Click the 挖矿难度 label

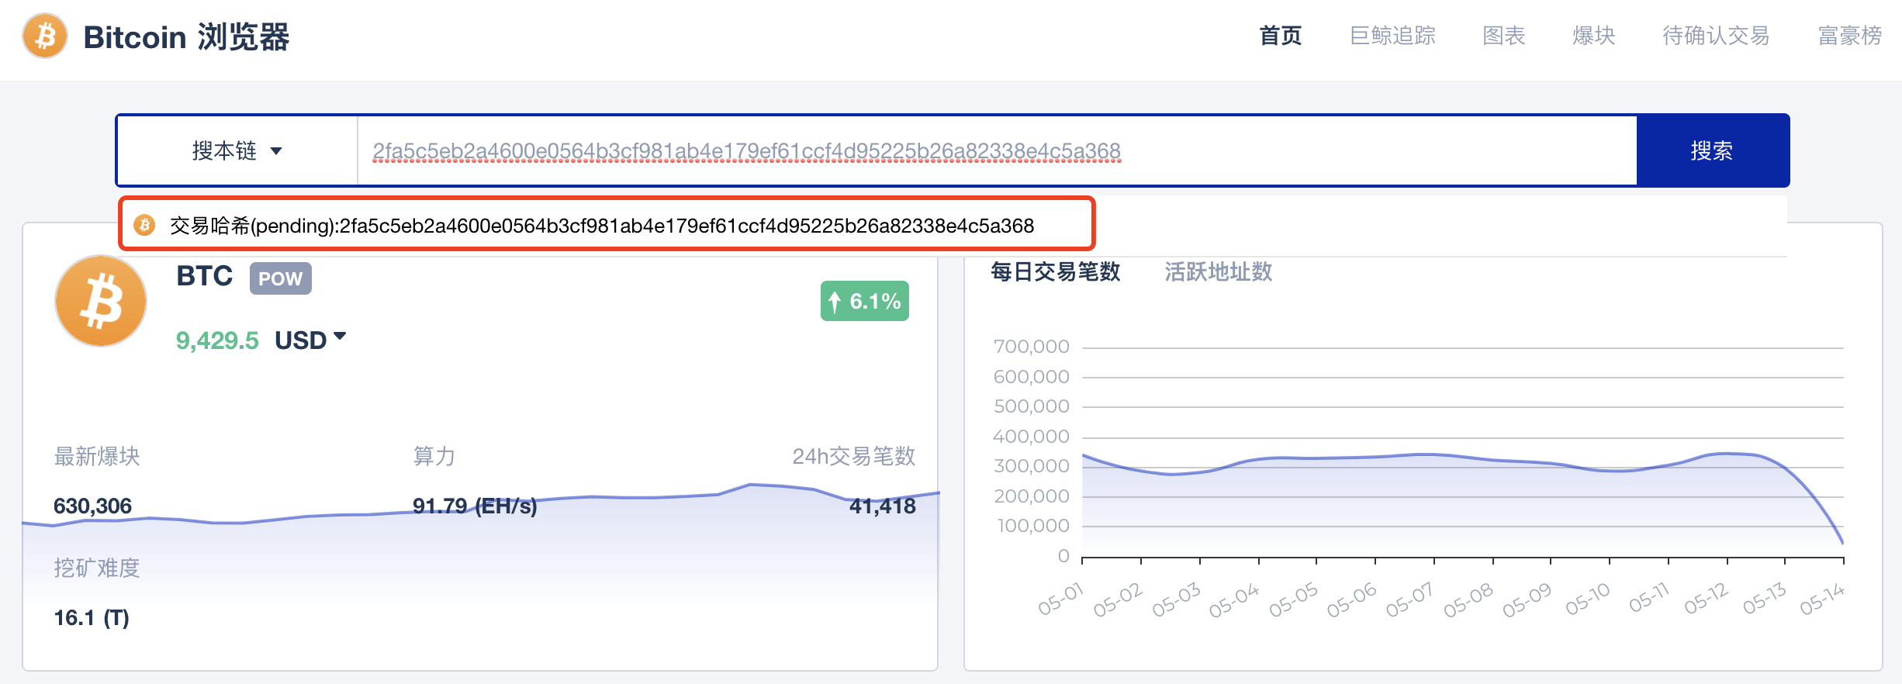(97, 568)
